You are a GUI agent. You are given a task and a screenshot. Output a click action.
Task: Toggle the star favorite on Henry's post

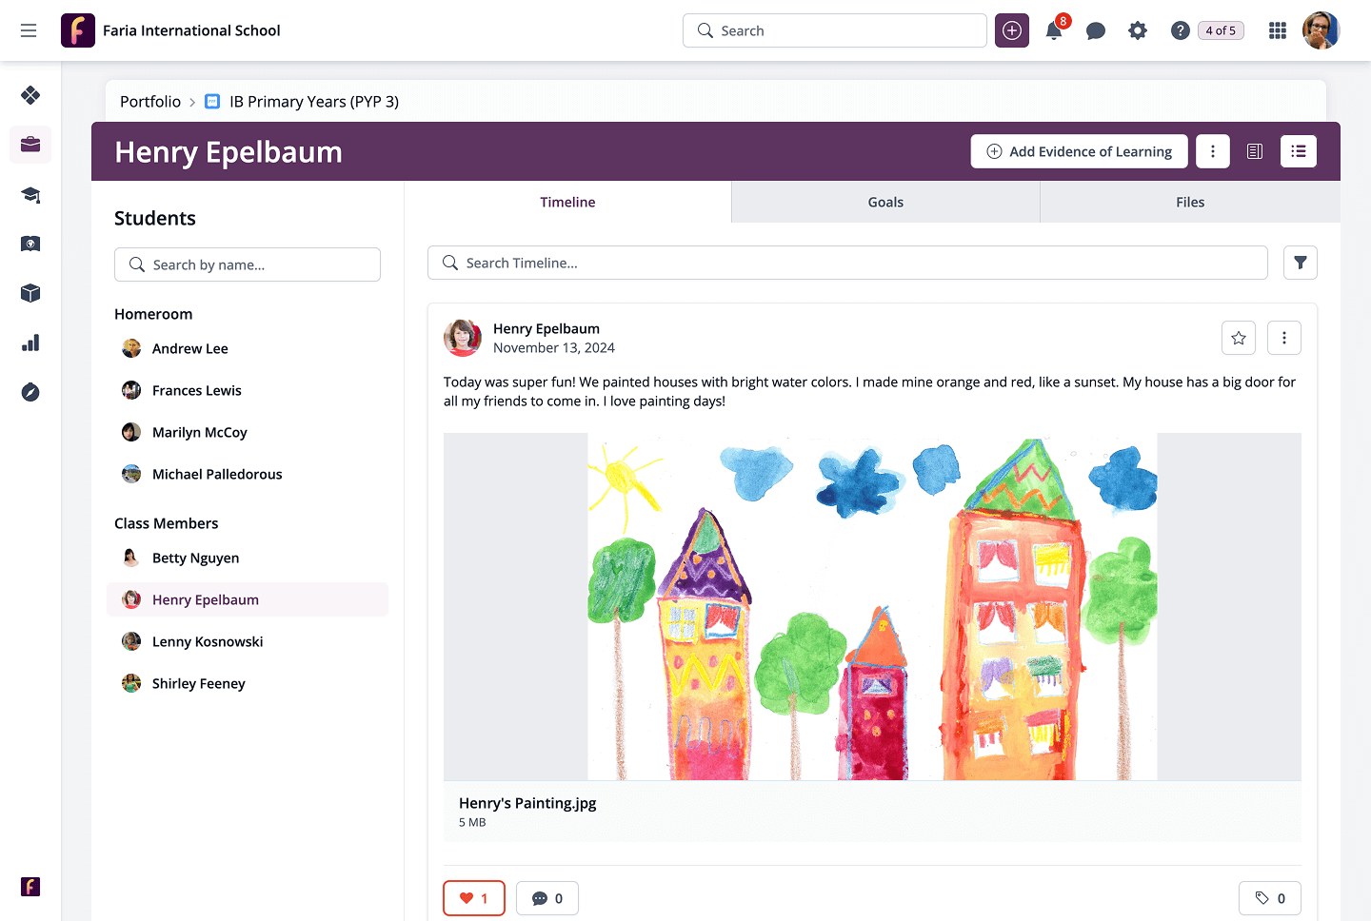(1239, 338)
